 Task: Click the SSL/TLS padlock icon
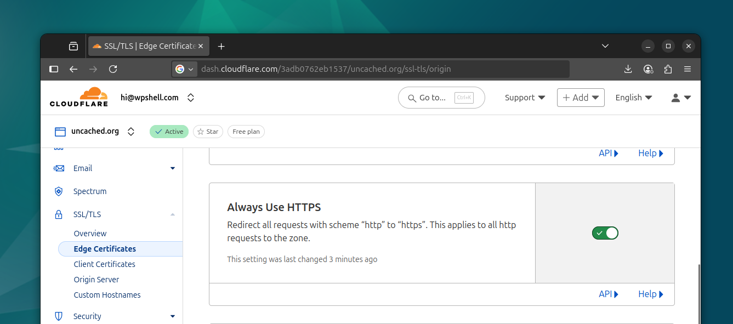(x=59, y=214)
